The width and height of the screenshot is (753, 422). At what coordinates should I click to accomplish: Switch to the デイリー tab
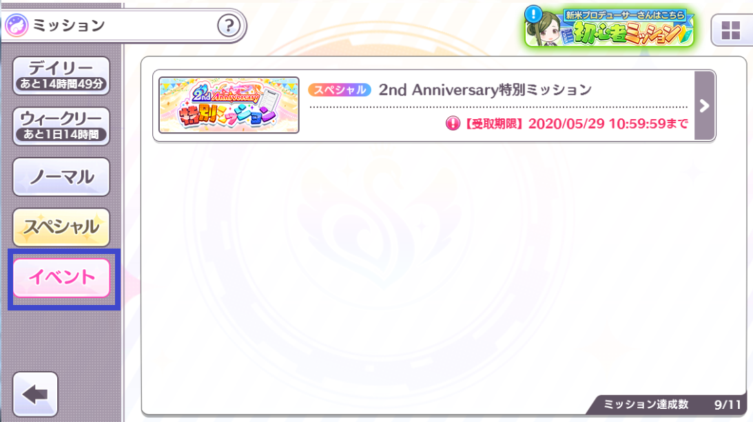coord(61,75)
